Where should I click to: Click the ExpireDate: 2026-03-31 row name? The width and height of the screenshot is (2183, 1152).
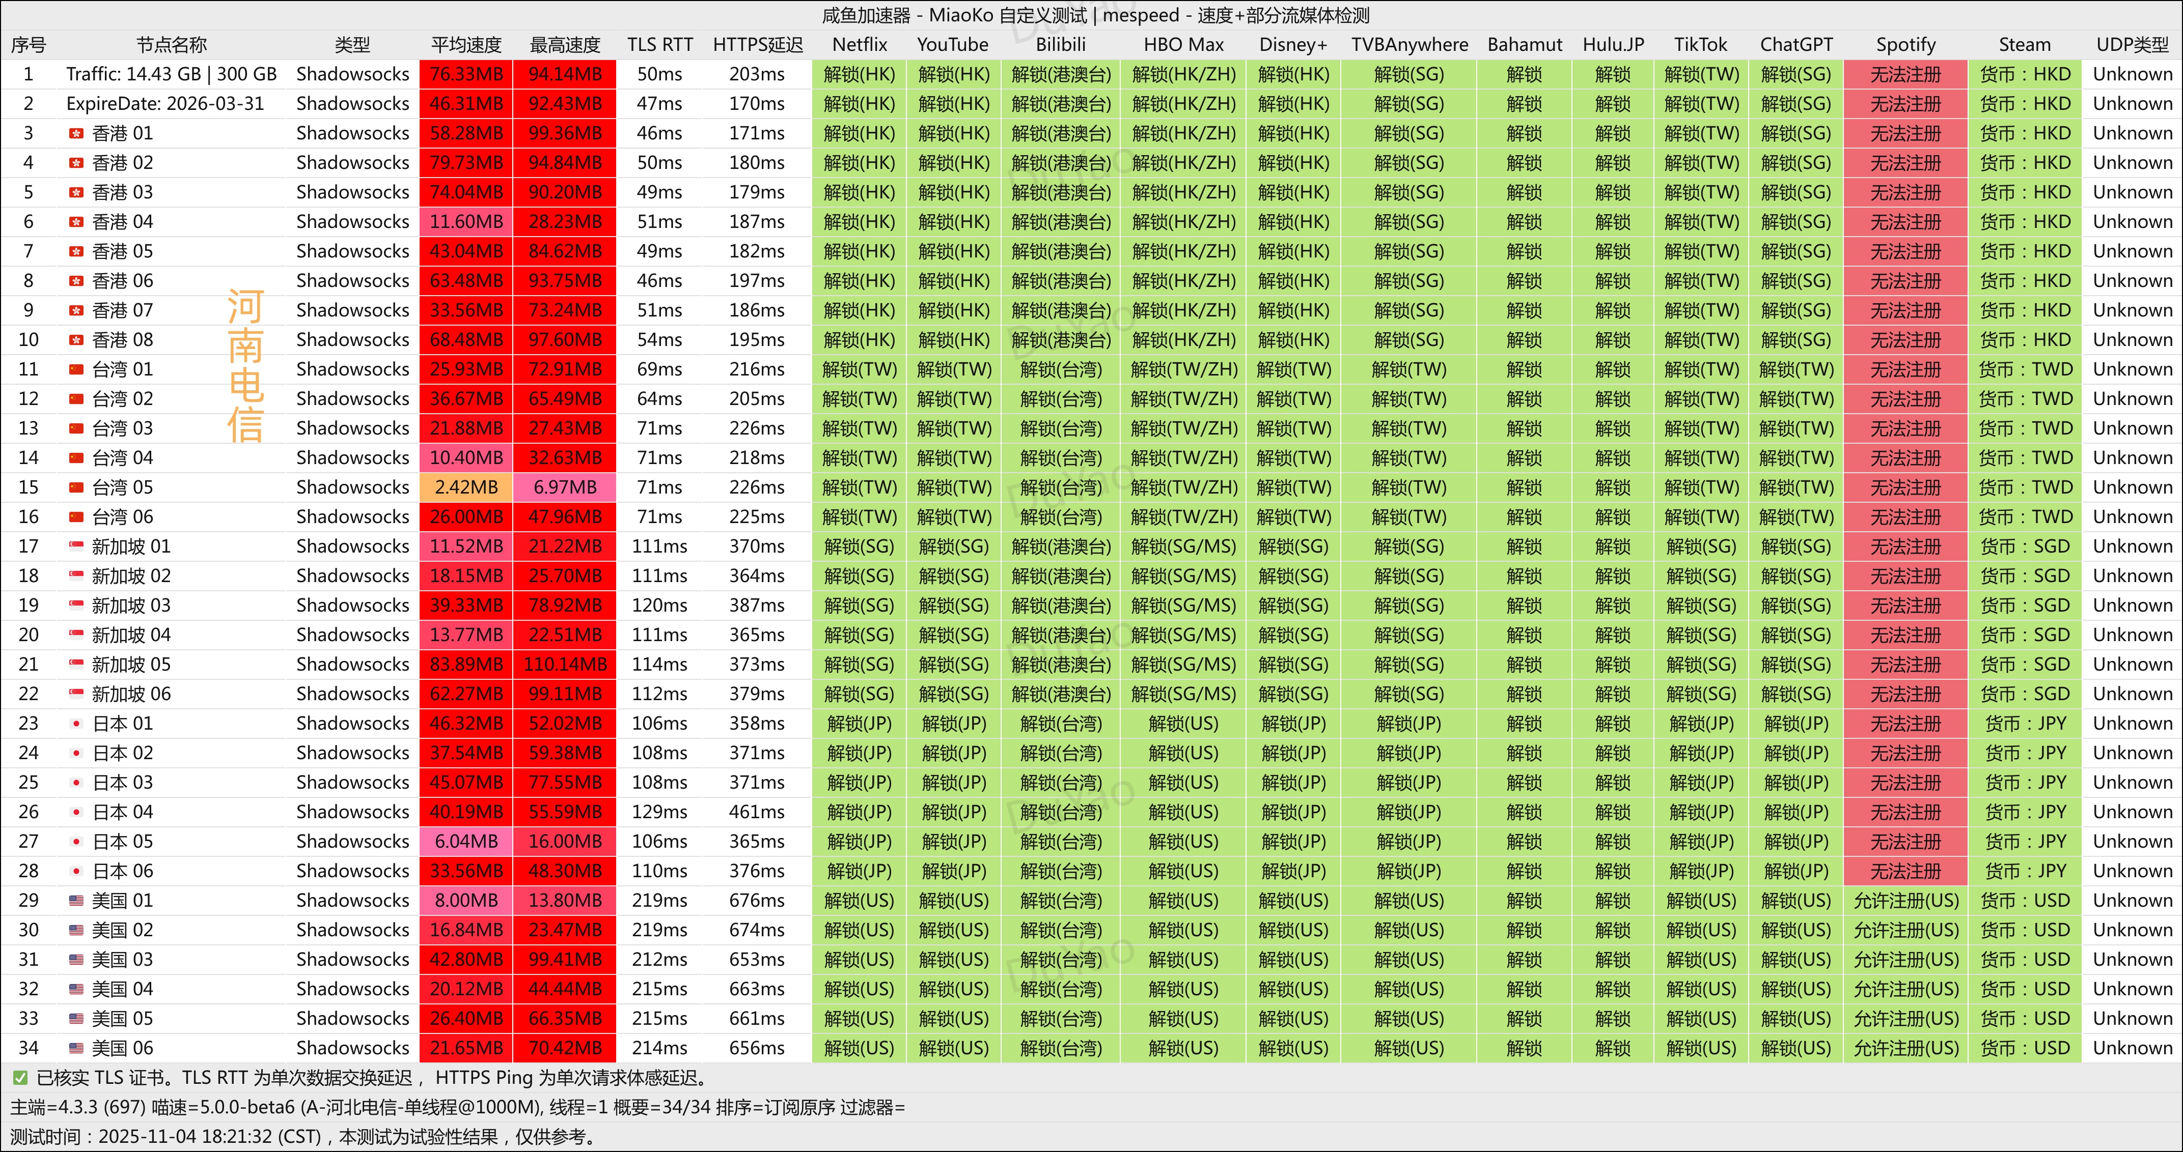pyautogui.click(x=165, y=104)
